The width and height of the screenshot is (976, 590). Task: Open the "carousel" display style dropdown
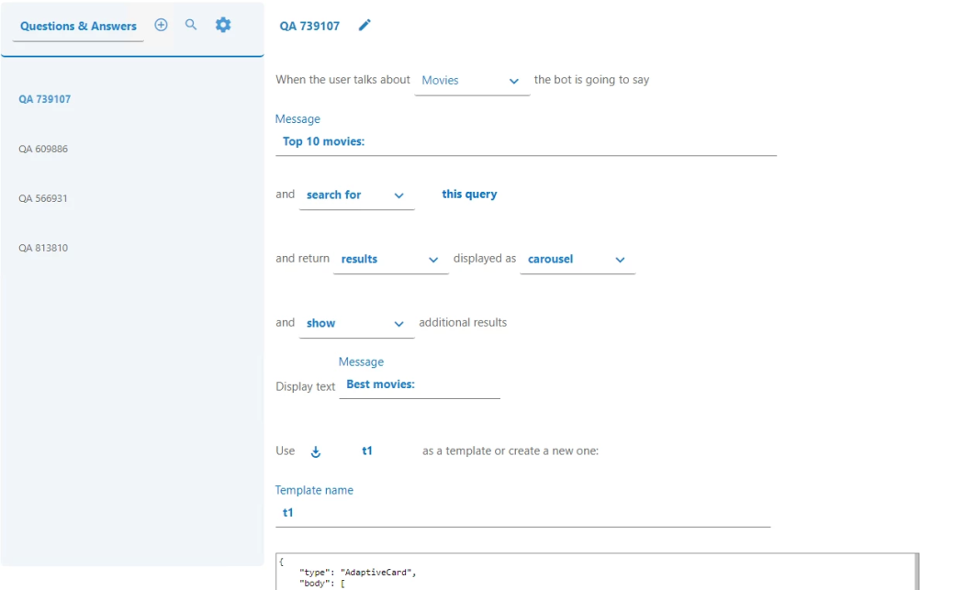[x=577, y=260]
